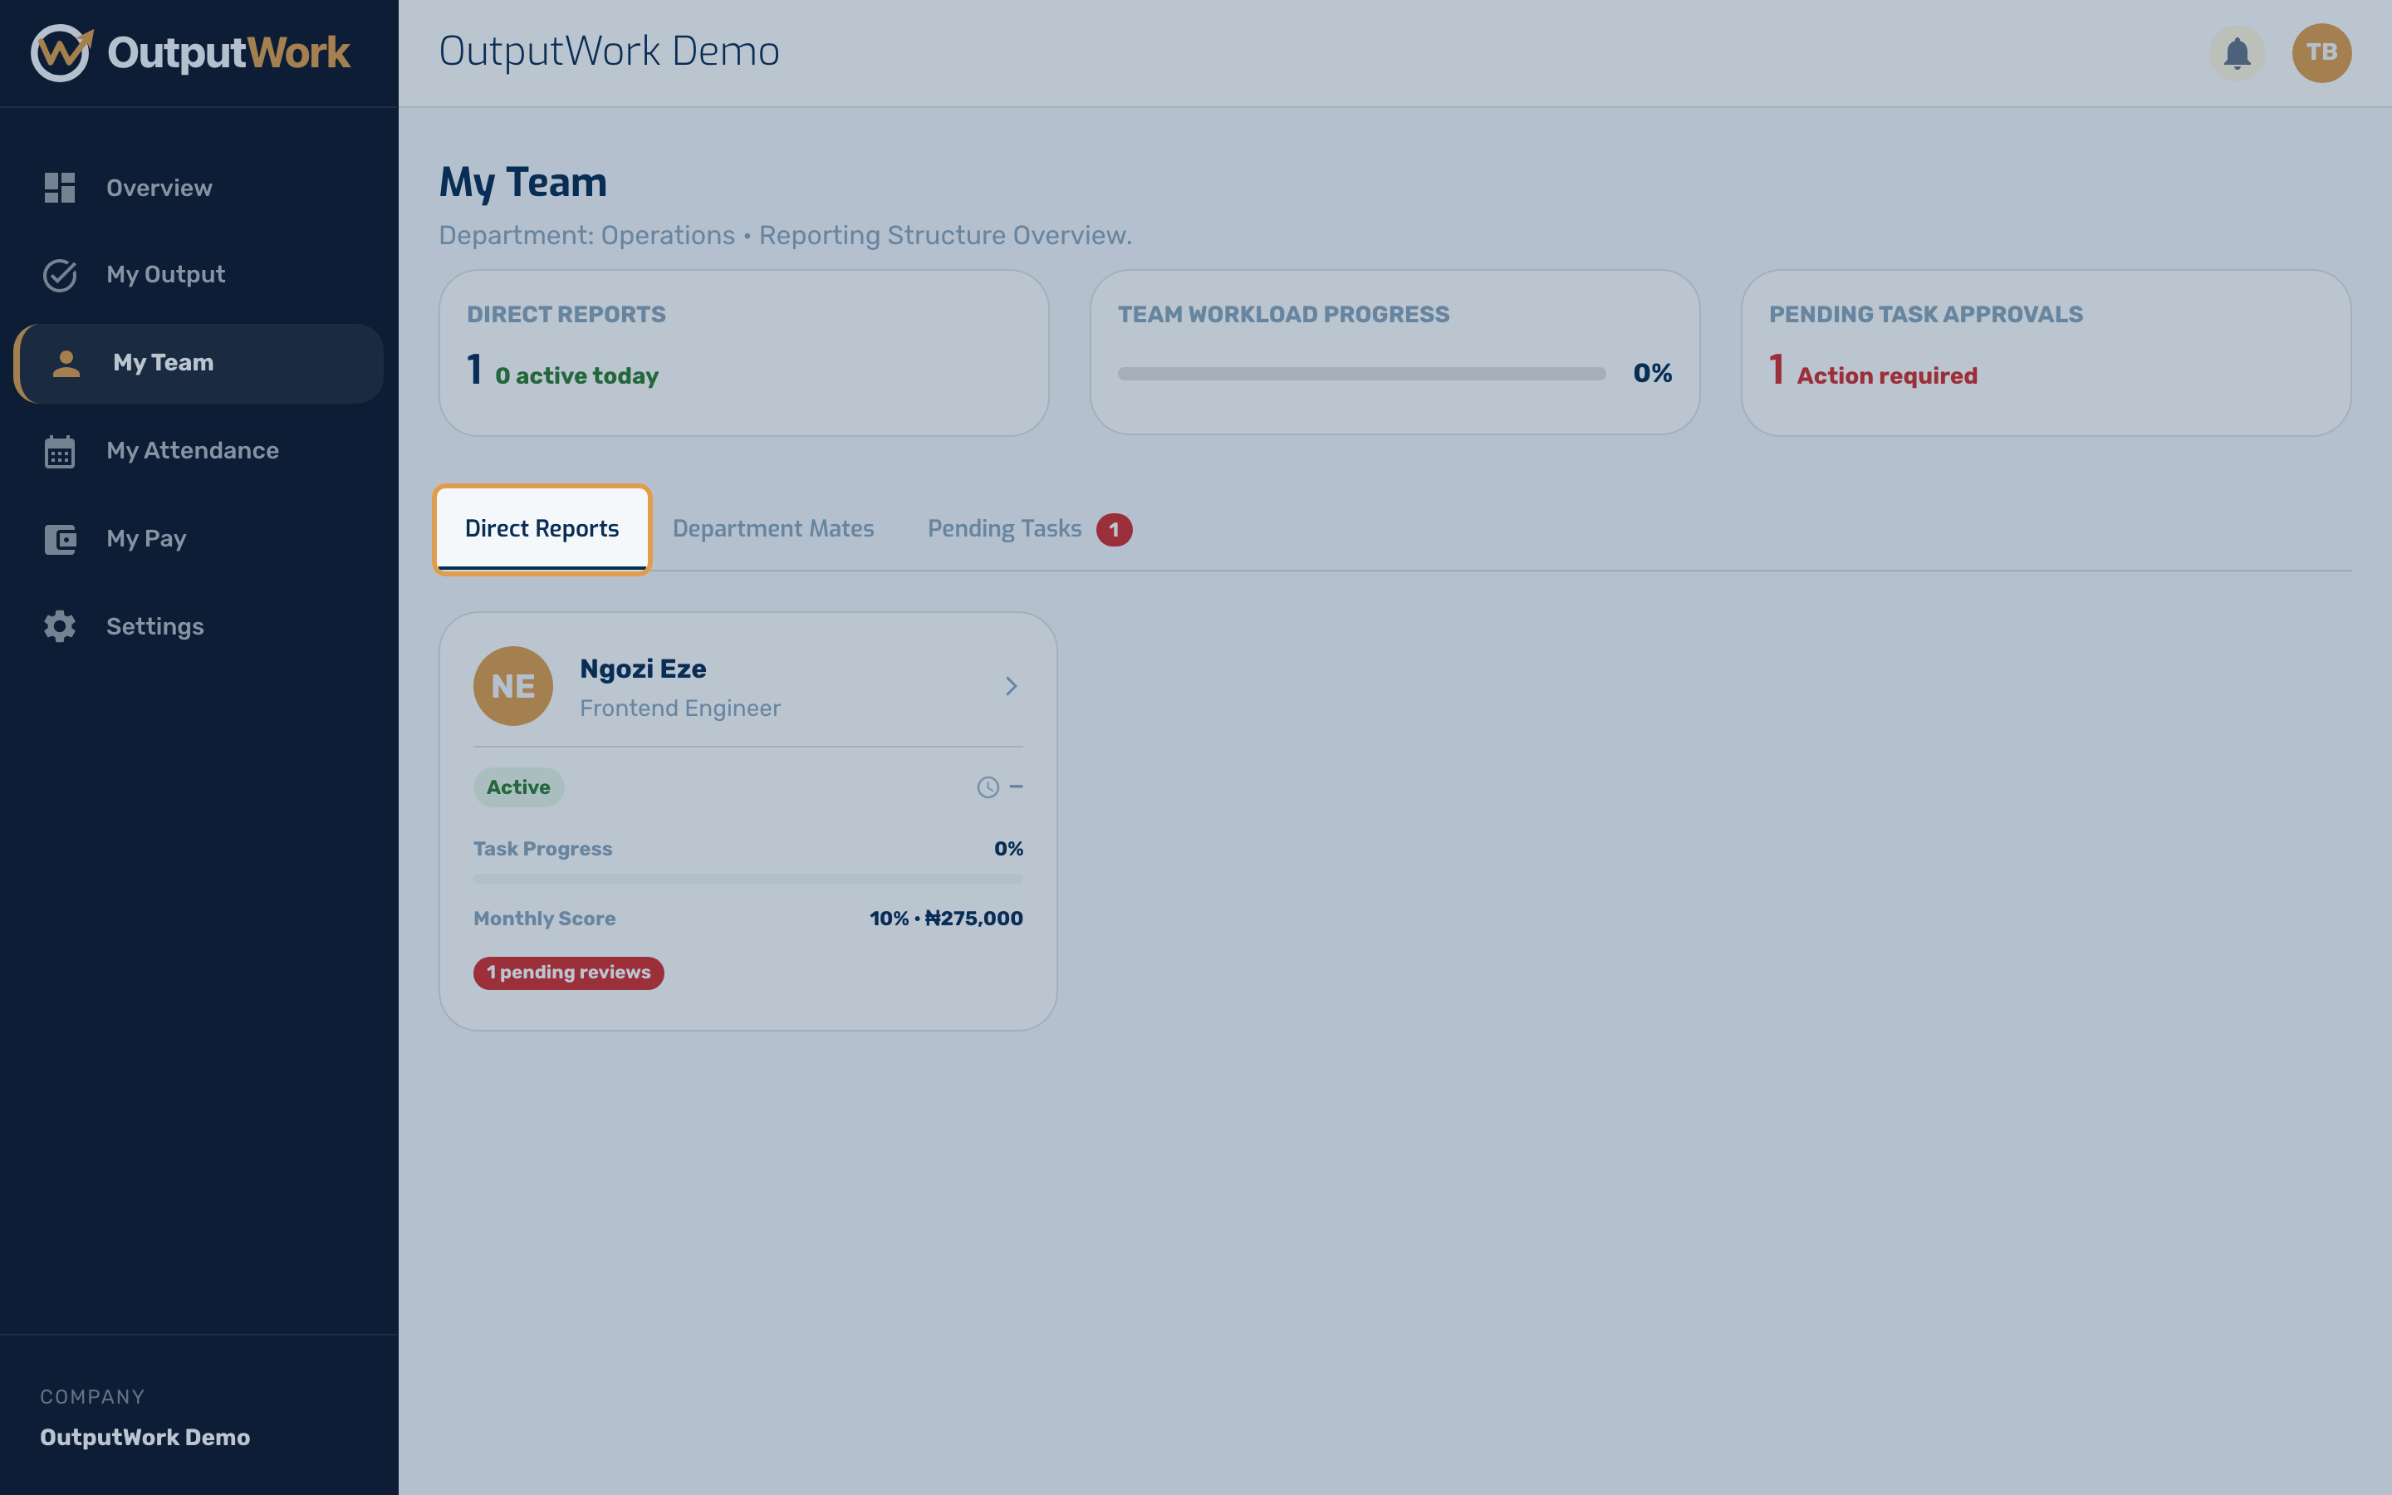Screen dimensions: 2392x1495
Task: Click the "Monthly Score" label
Action: 545,919
